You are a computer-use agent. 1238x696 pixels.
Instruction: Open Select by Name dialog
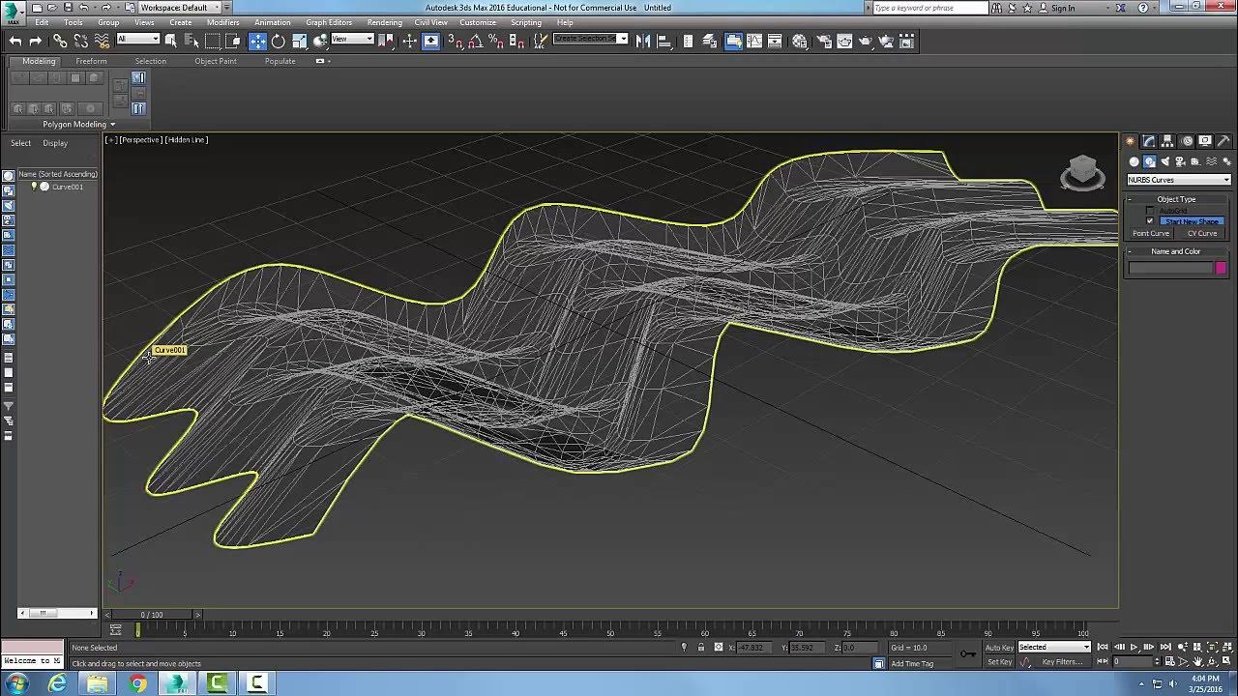click(192, 41)
